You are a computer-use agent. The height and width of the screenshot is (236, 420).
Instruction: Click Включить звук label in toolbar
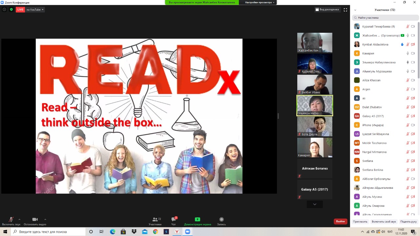tap(11, 225)
